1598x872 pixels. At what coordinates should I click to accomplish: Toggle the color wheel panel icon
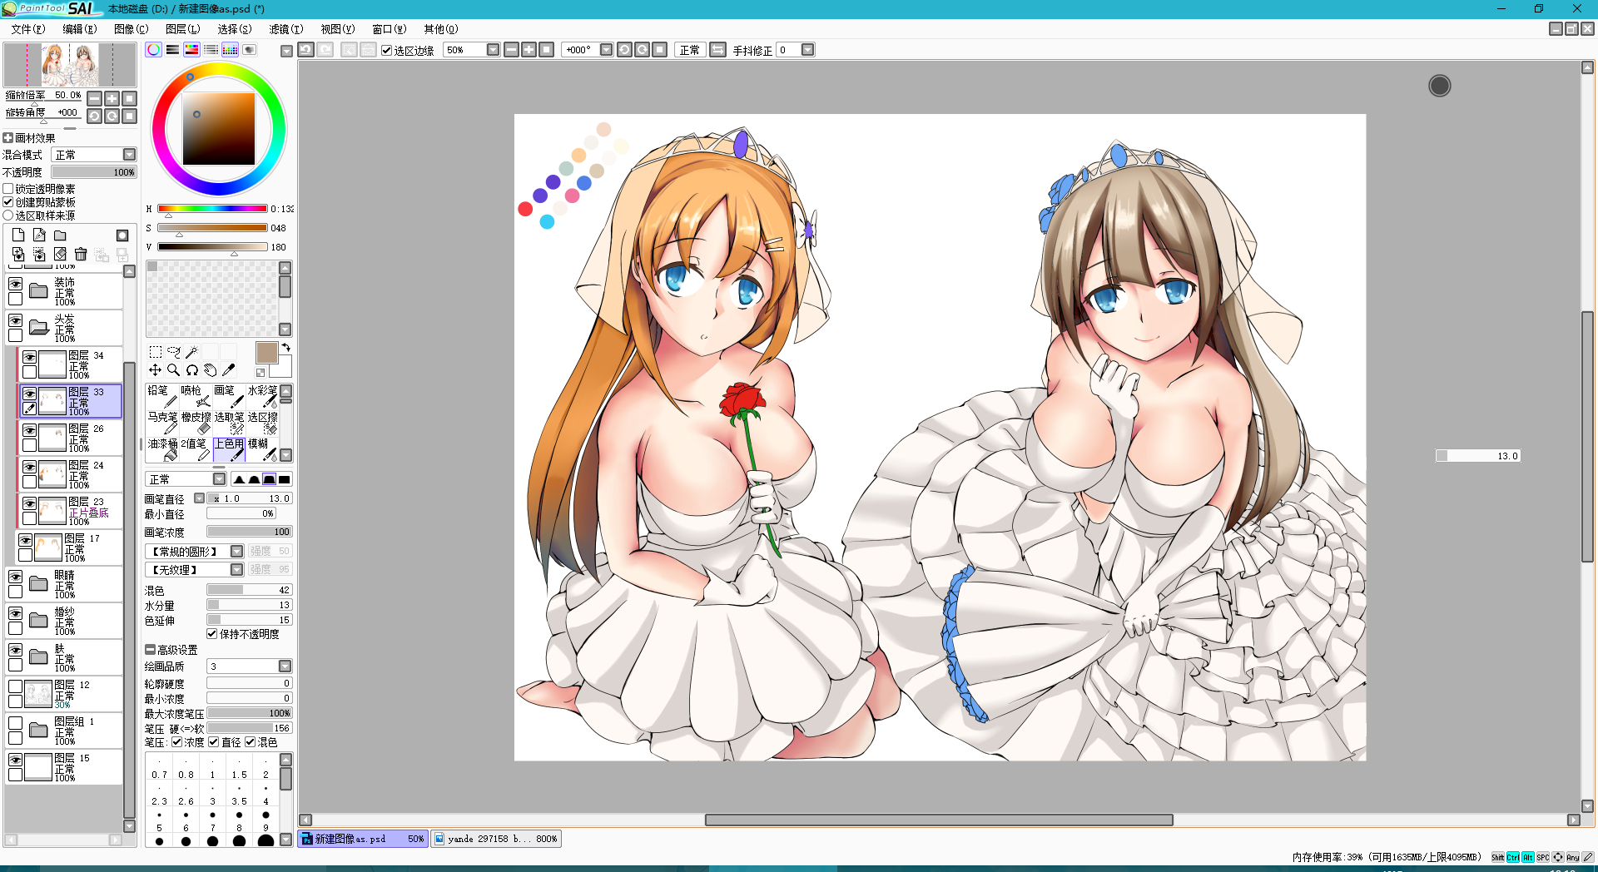pyautogui.click(x=154, y=50)
